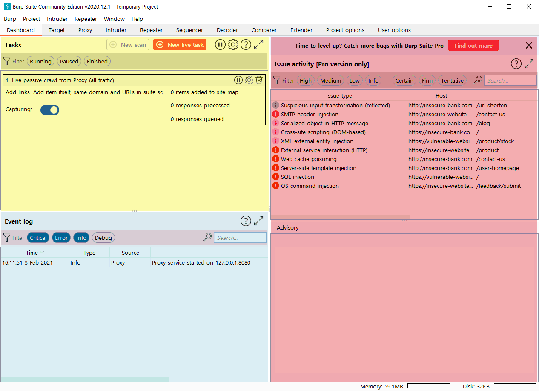Click the Issue activity horizontal scrollbar

pos(341,217)
